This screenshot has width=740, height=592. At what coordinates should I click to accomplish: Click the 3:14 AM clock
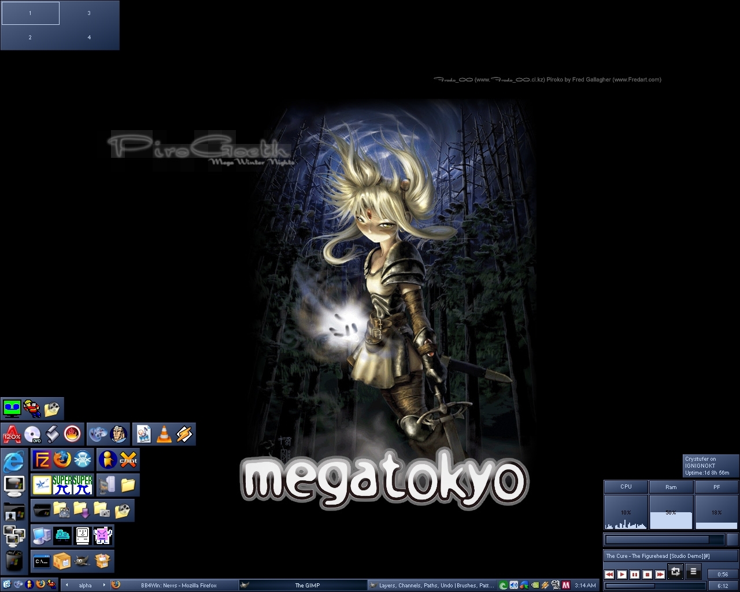click(585, 585)
